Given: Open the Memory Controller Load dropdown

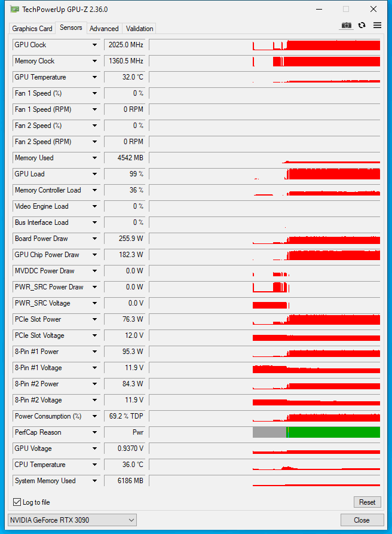Looking at the screenshot, I should click(94, 190).
